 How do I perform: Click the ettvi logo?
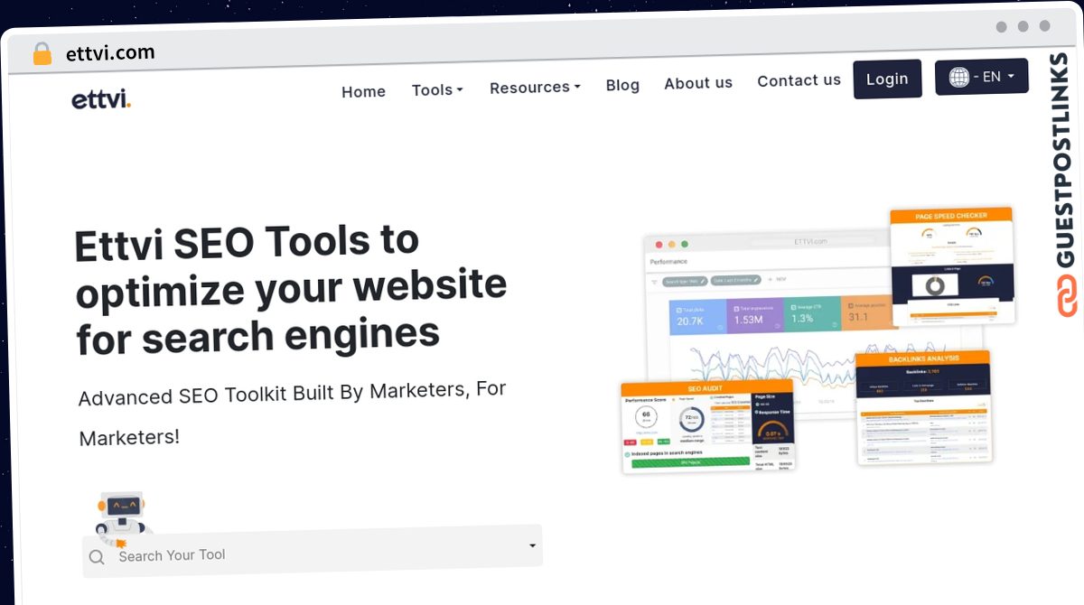[101, 99]
